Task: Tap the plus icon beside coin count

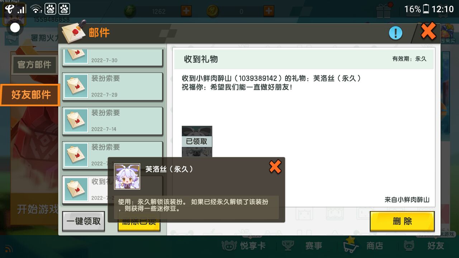Action: (269, 11)
